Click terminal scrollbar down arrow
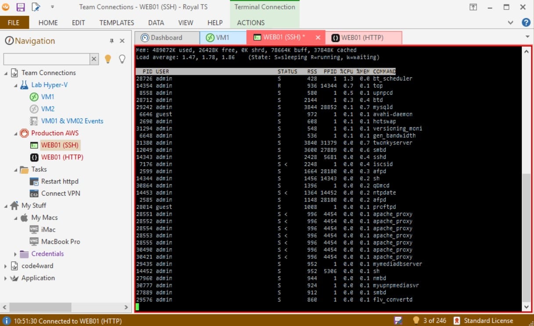The width and height of the screenshot is (534, 326). pos(527,307)
